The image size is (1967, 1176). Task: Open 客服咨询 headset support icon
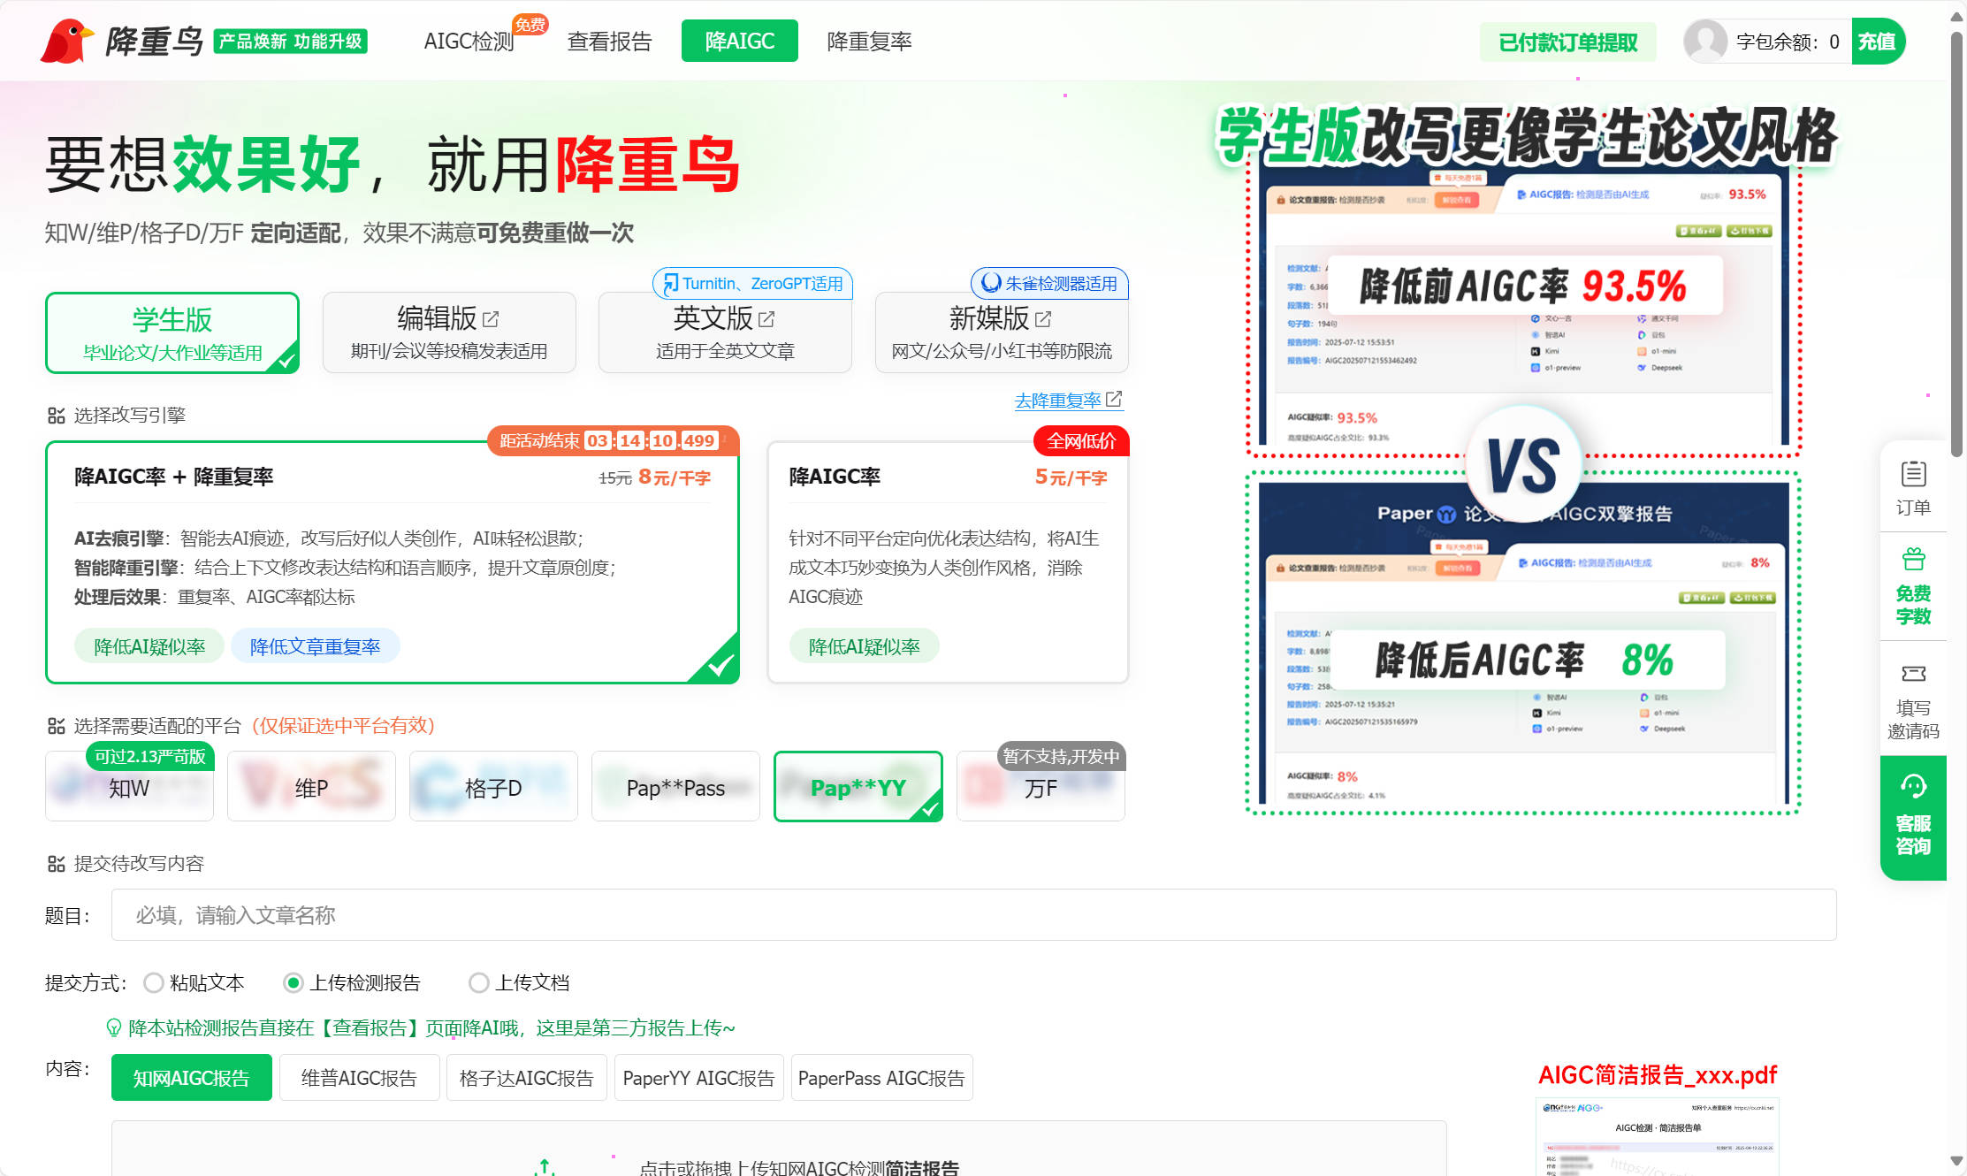1913,786
